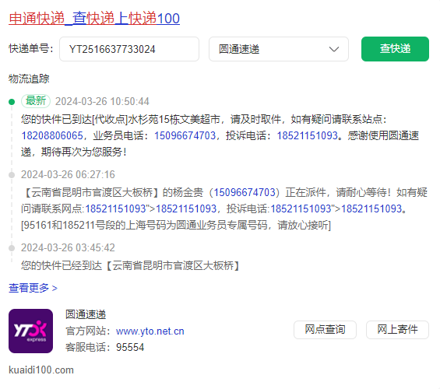440x389 pixels.
Task: Click the gray 03:45:42 timeline dot
Action: [12, 248]
